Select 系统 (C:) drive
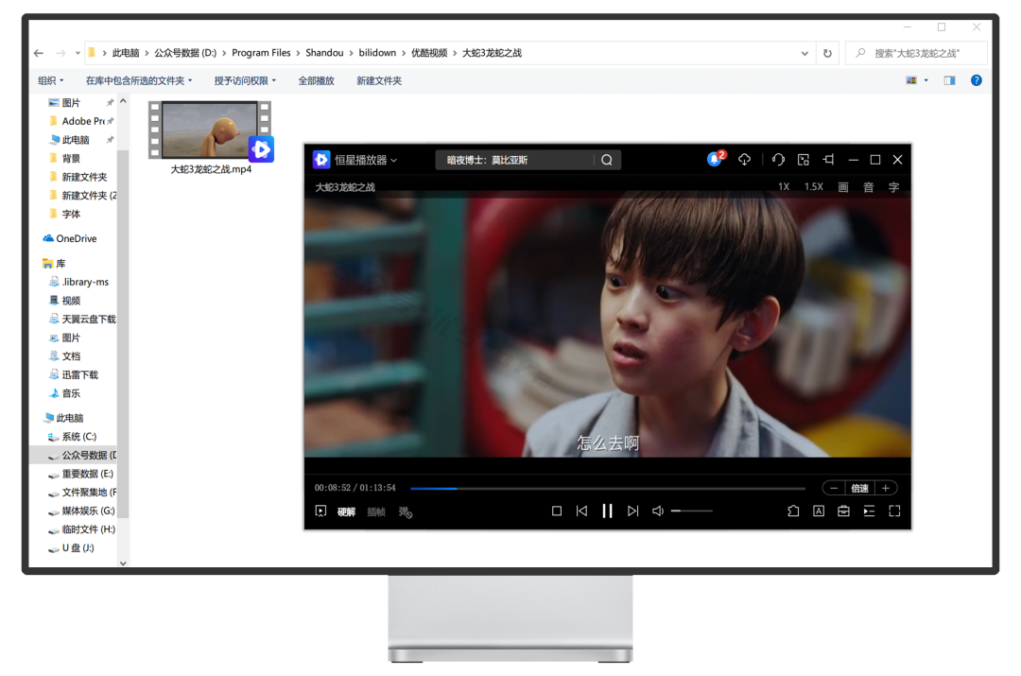 click(73, 437)
